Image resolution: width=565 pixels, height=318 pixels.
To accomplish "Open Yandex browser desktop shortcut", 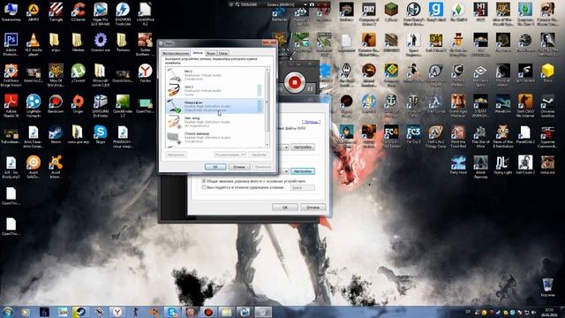I will point(145,73).
